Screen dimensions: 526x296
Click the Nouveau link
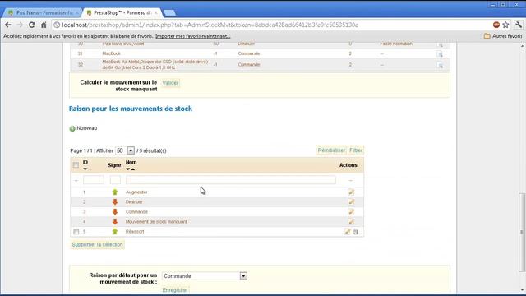point(87,128)
